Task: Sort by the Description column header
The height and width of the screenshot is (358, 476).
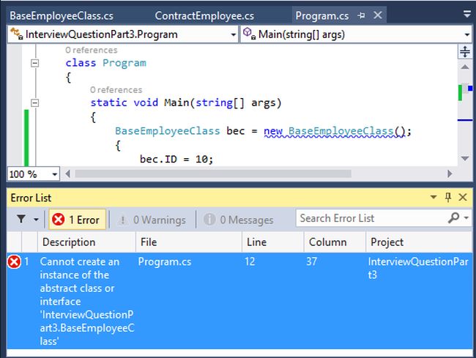Action: tap(86, 242)
